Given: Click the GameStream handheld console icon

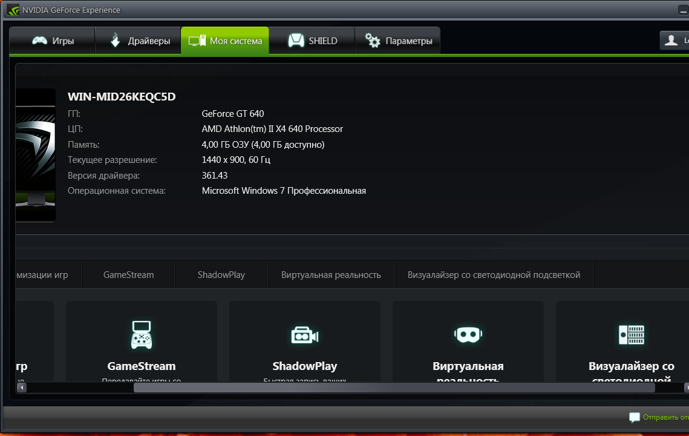Looking at the screenshot, I should (142, 335).
